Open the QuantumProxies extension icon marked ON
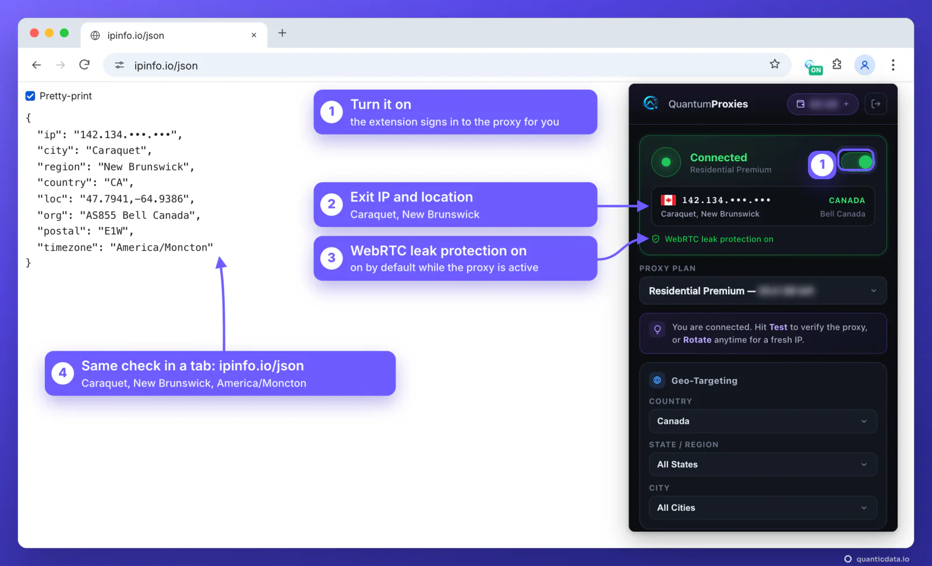 pos(813,66)
